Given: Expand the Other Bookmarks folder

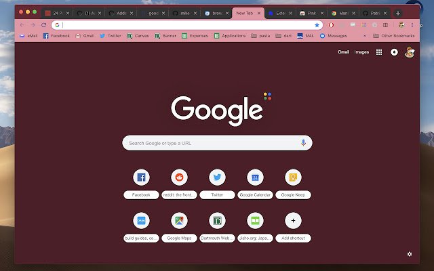Looking at the screenshot, I should [x=394, y=36].
